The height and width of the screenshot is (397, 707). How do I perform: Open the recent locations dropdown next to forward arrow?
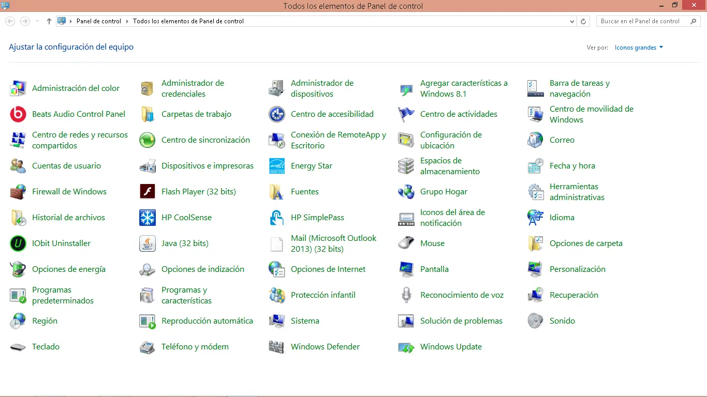coord(37,21)
